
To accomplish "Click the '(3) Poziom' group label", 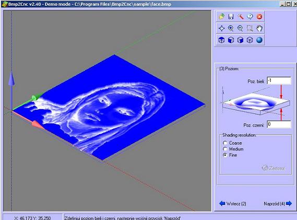I will coord(229,68).
